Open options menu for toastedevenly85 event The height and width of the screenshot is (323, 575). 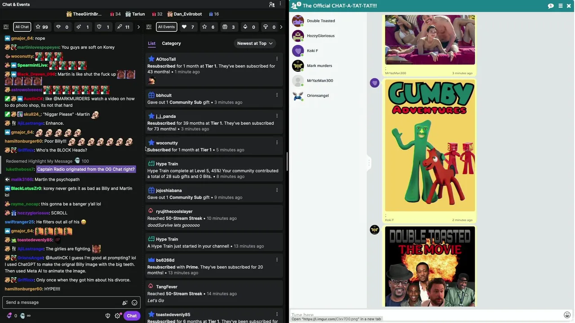point(277,314)
